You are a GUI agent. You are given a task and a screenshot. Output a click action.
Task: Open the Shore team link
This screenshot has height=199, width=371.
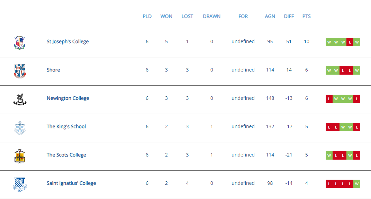point(53,70)
